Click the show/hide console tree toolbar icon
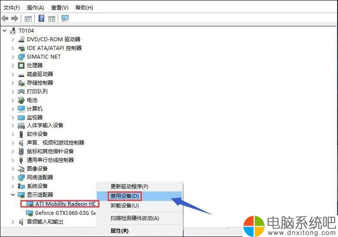This screenshot has height=237, width=338. (x=28, y=19)
